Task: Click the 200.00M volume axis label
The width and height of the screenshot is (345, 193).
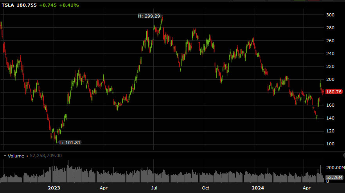Action: pyautogui.click(x=335, y=168)
